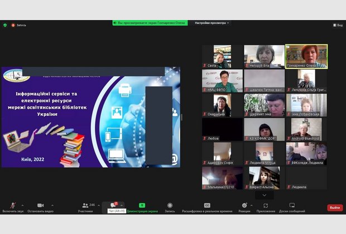Screen dimensions: 346x234
Task: Start sharing with green Демонстрация экрана icon
Action: click(x=142, y=206)
